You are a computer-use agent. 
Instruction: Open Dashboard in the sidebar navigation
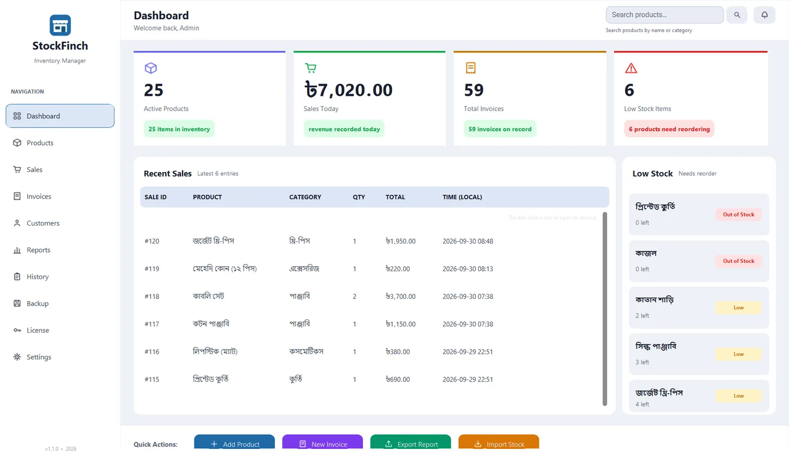pos(60,116)
